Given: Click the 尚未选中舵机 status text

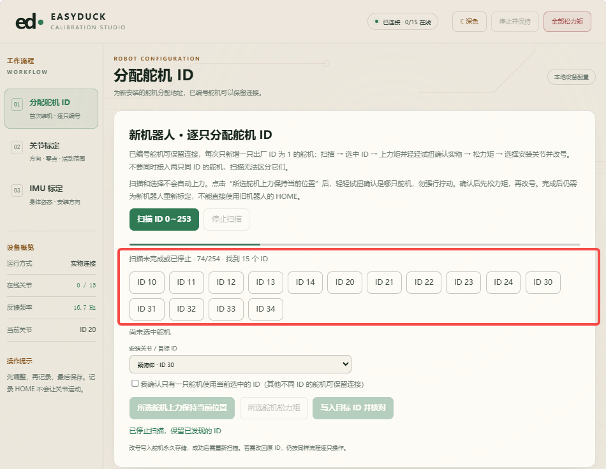Looking at the screenshot, I should 150,332.
